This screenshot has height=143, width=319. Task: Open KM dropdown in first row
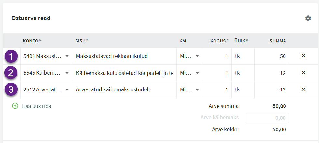197,56
